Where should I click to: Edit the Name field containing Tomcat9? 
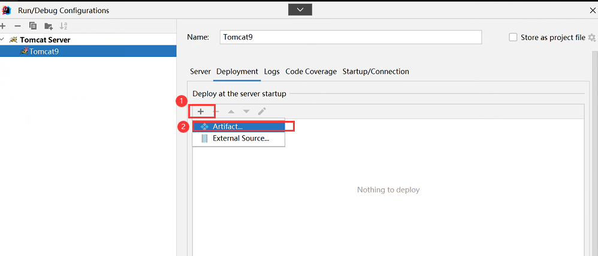(351, 37)
